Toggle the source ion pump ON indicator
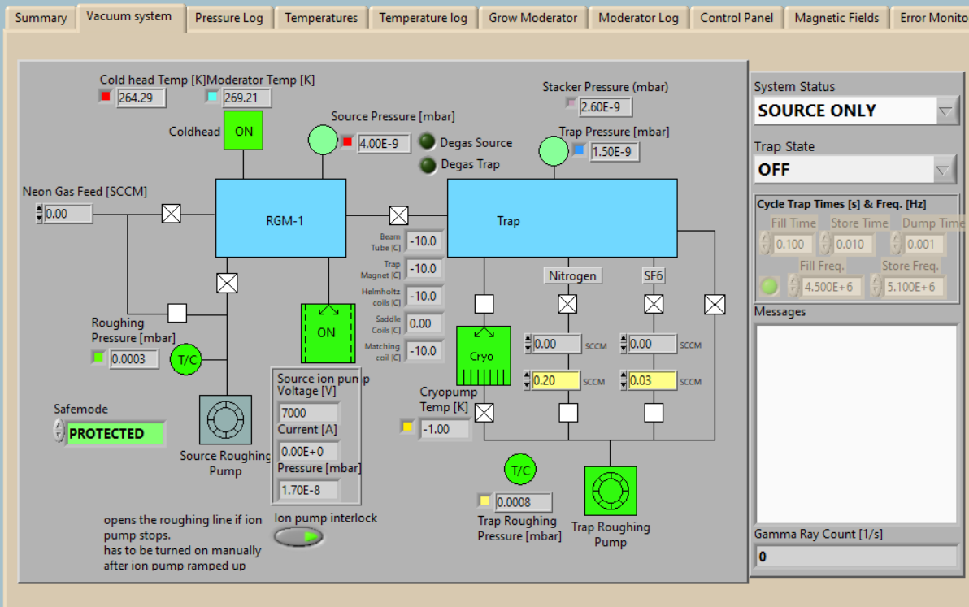Viewport: 969px width, 607px height. pos(328,333)
